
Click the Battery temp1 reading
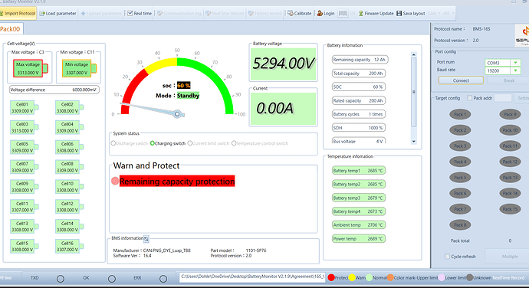[359, 171]
